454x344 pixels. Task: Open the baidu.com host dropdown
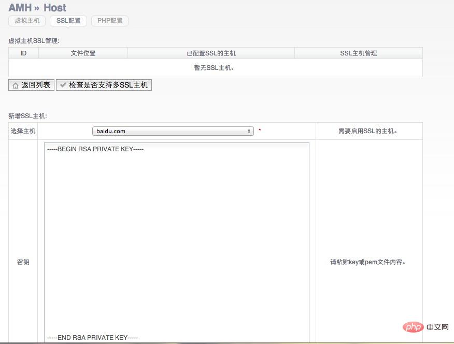173,131
